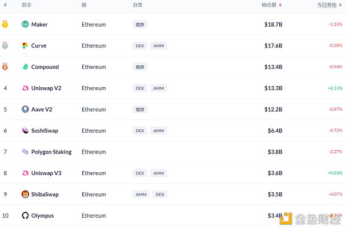Click the 名字 column header
Image resolution: width=347 pixels, height=231 pixels.
(27, 5)
